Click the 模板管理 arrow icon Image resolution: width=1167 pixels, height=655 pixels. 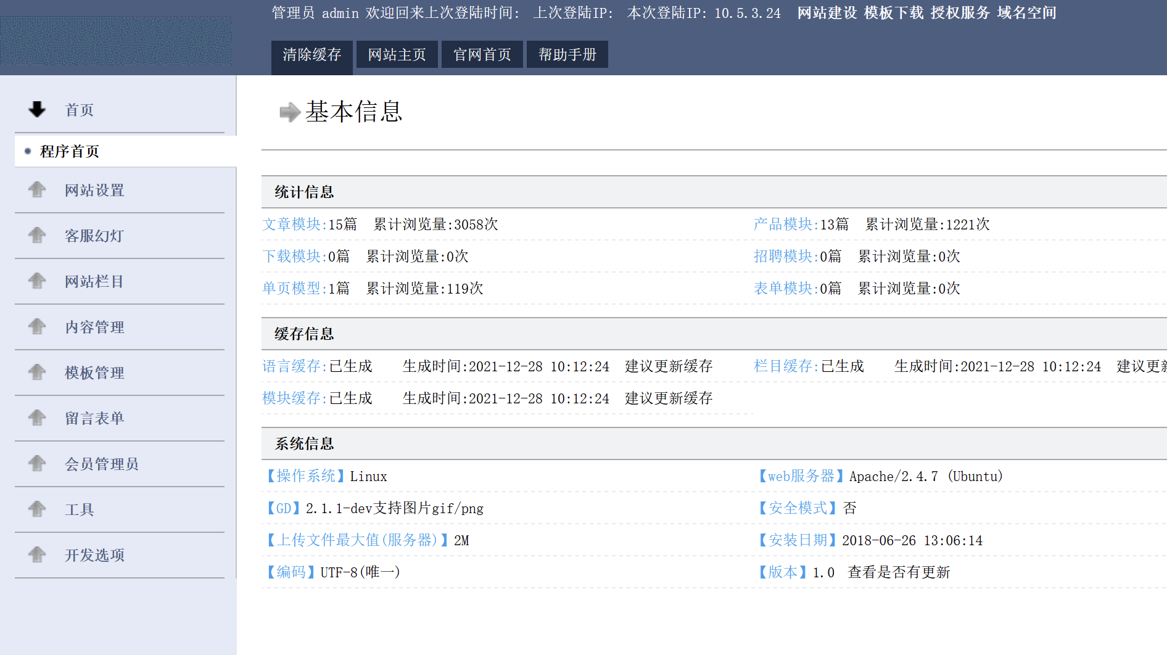coord(36,373)
